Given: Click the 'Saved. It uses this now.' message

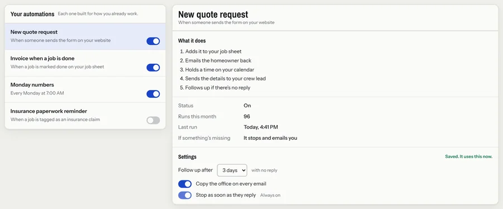Looking at the screenshot, I should 469,156.
